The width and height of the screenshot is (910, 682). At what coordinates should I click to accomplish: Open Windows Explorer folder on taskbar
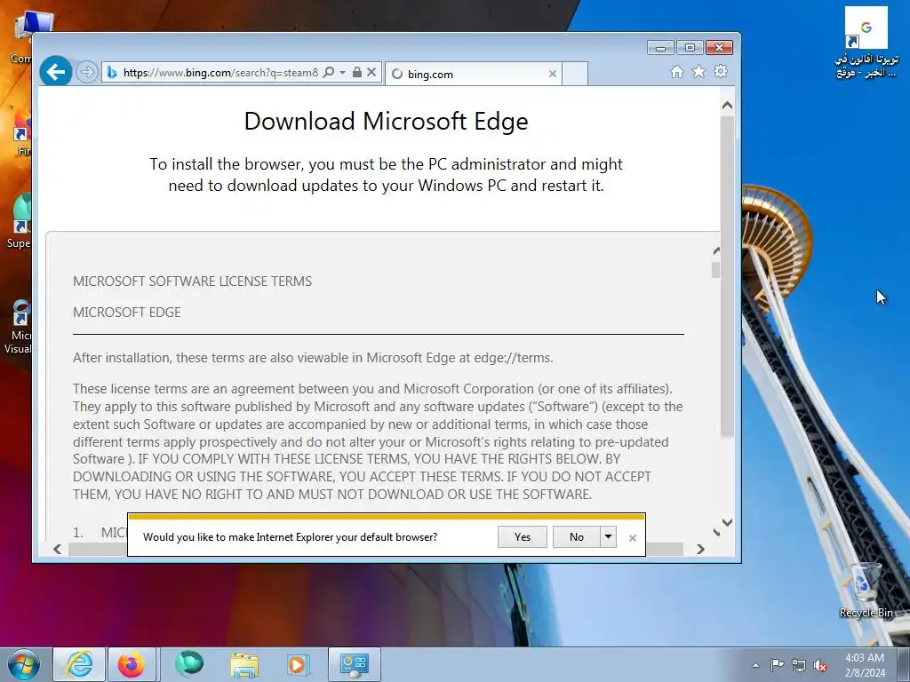coord(244,664)
